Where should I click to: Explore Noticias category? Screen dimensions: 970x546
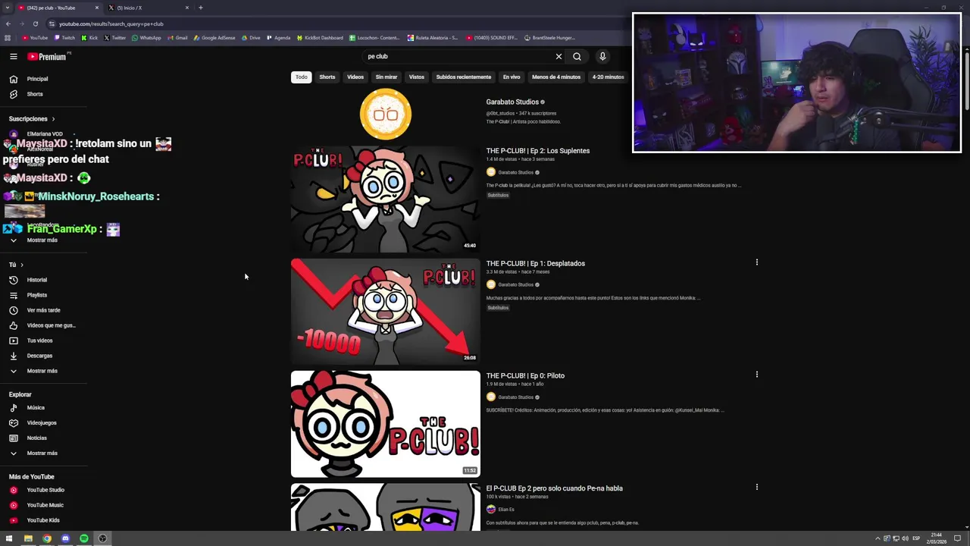[38, 438]
